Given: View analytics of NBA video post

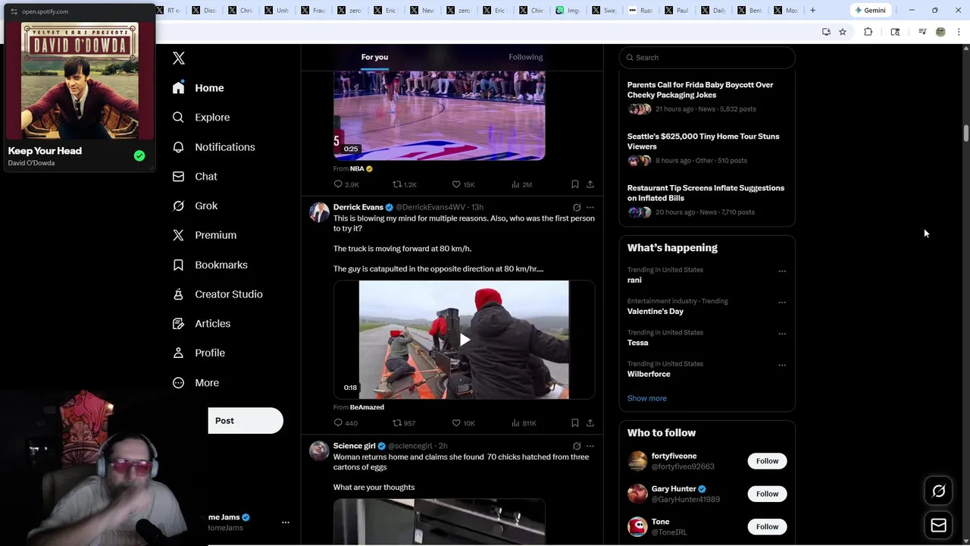Looking at the screenshot, I should [521, 184].
